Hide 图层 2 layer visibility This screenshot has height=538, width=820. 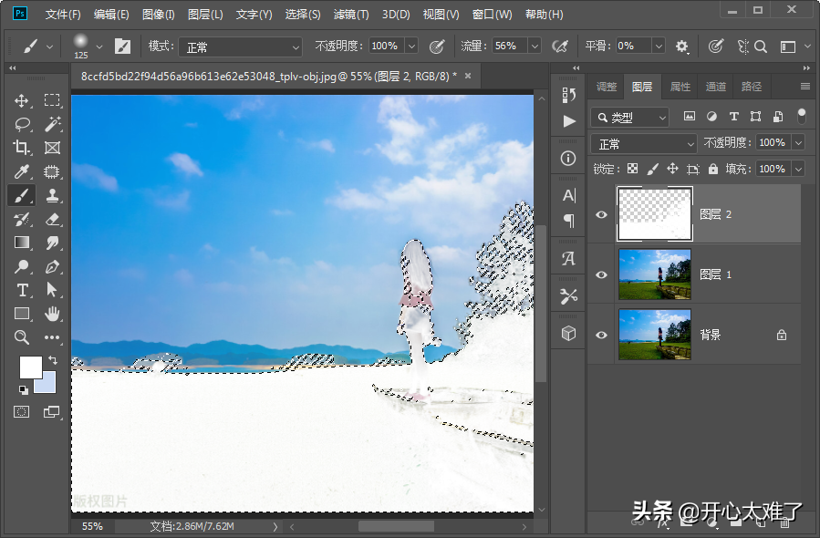click(x=601, y=214)
